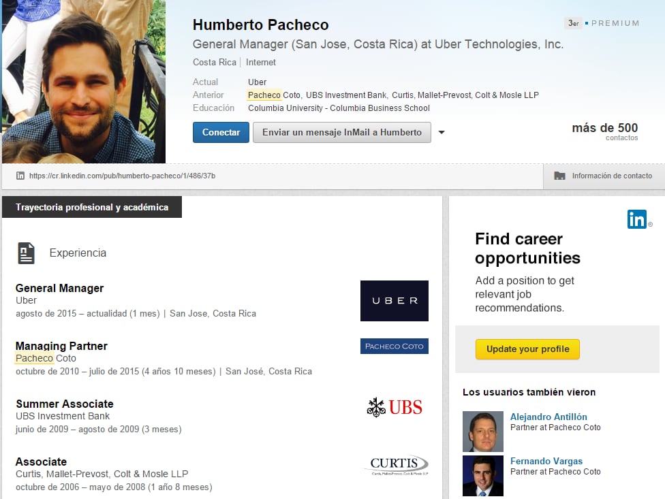665x499 pixels.
Task: Open Información de contacto tab
Action: (x=611, y=176)
